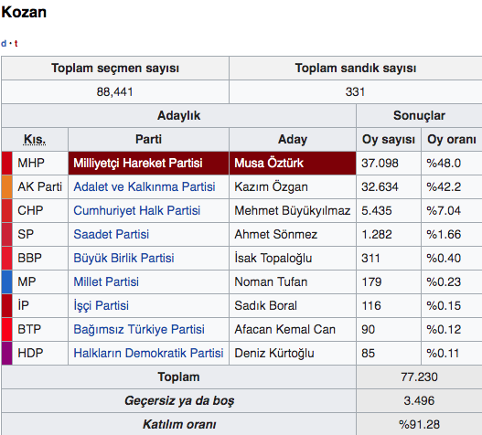Open the 't' template edit link
This screenshot has height=435, width=482.
(x=16, y=43)
